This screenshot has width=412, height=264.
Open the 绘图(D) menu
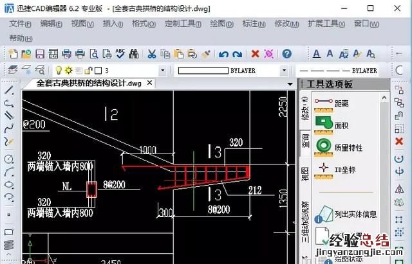click(221, 24)
